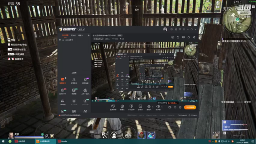Toggle visibility eye for 全屏 1 source
This screenshot has width=256, height=144.
[60, 40]
